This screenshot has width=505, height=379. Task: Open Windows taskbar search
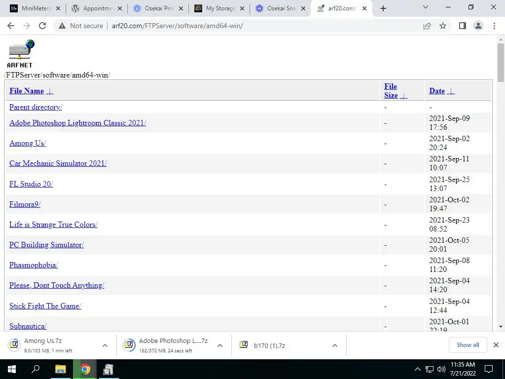tap(36, 369)
